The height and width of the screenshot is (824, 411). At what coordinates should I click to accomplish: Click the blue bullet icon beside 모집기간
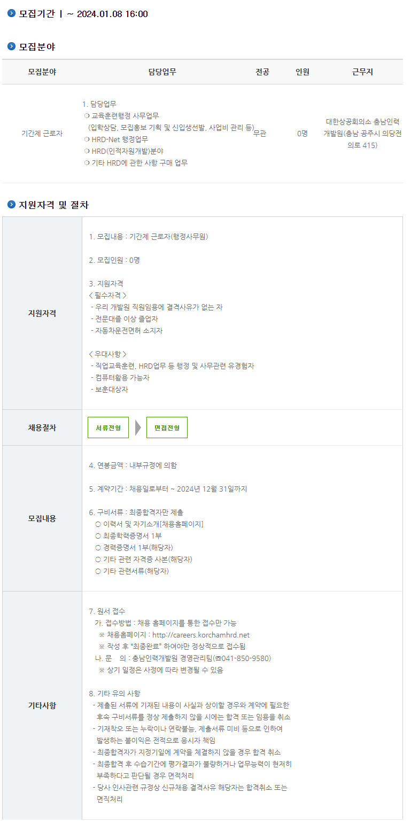(11, 13)
